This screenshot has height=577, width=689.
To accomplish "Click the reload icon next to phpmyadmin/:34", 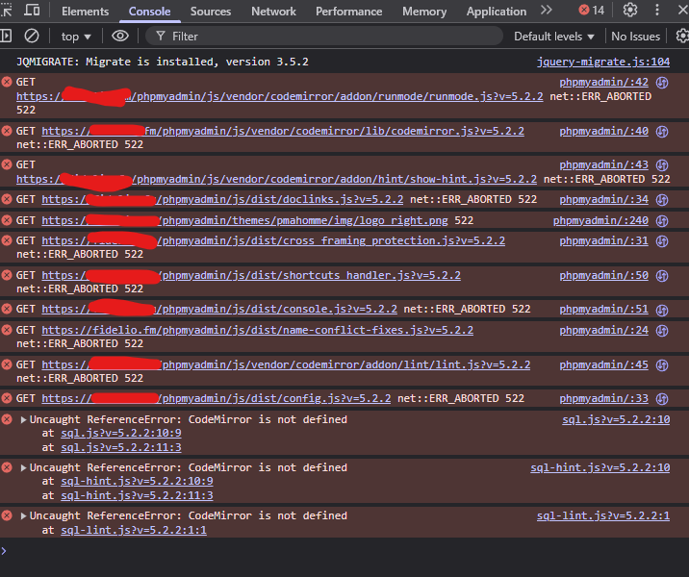I will (662, 200).
